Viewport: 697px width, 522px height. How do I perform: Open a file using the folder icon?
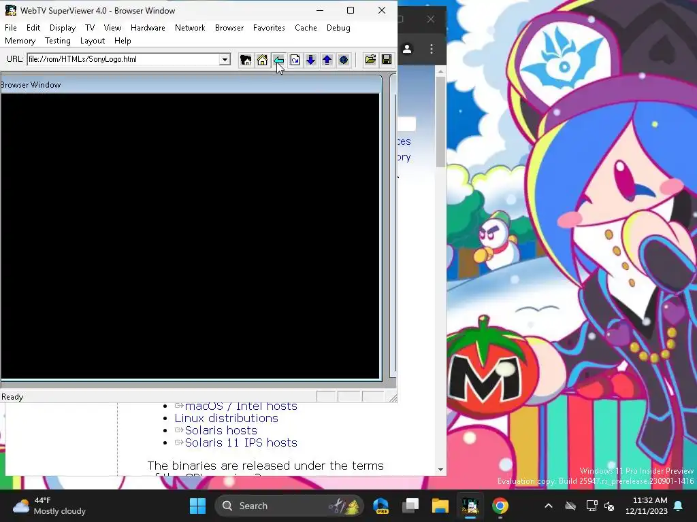click(x=370, y=60)
